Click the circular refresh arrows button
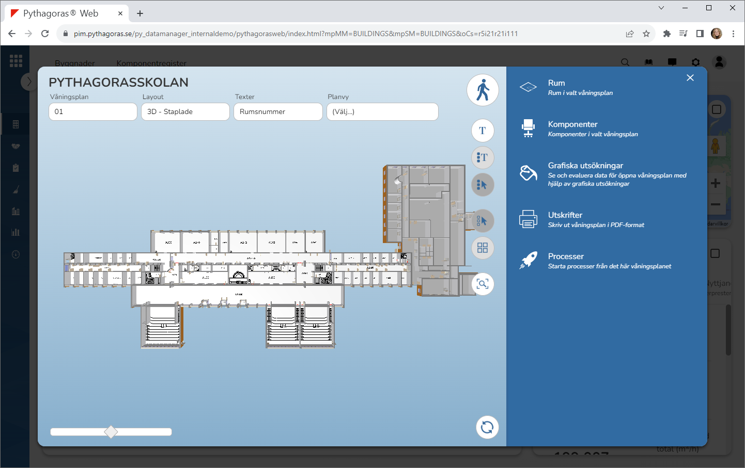745x468 pixels. [x=487, y=427]
